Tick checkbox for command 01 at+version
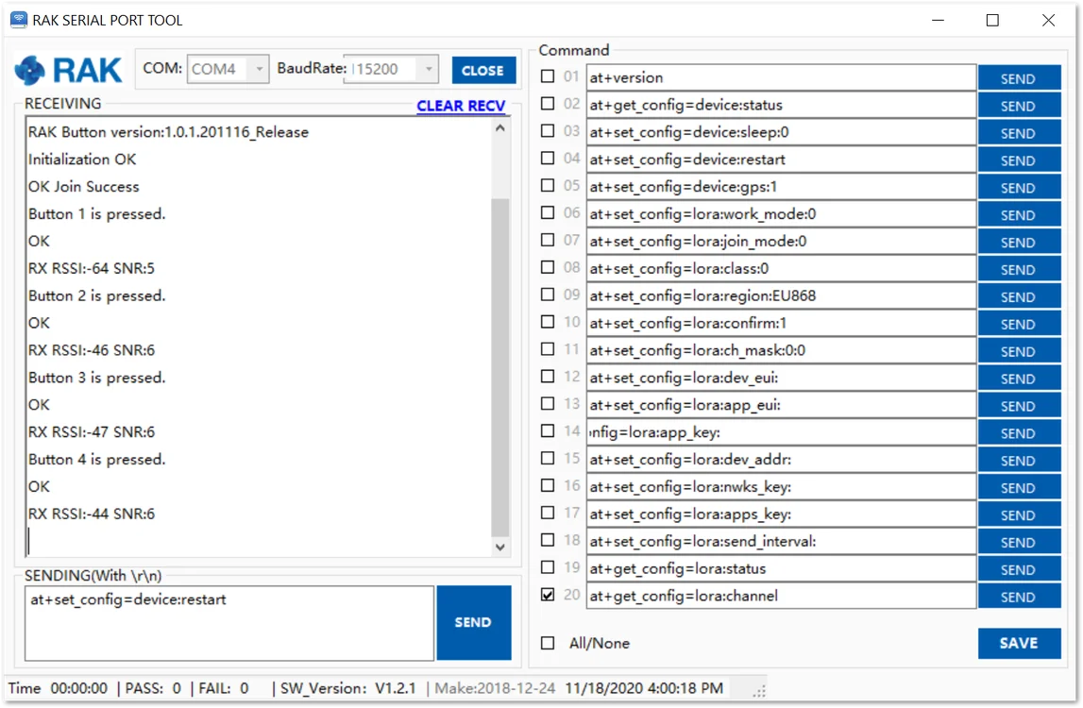This screenshot has height=708, width=1083. pyautogui.click(x=548, y=76)
